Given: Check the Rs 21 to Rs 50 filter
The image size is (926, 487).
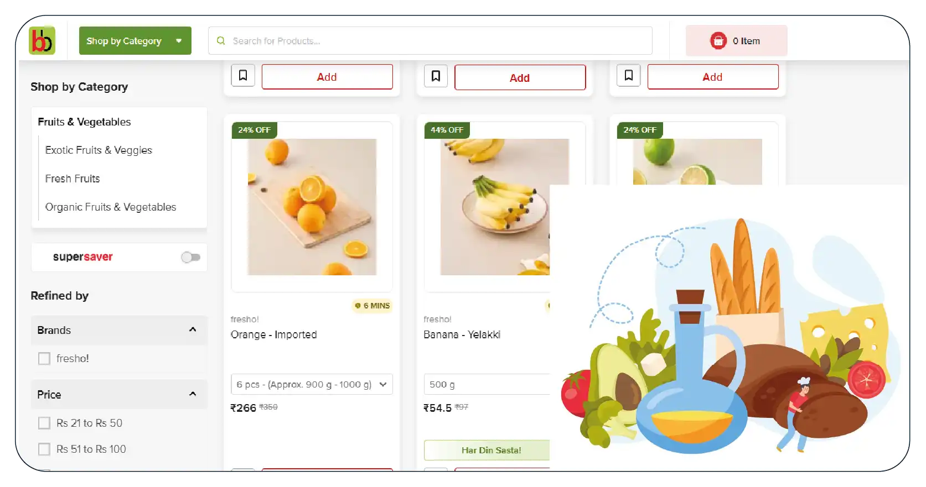Looking at the screenshot, I should [x=44, y=423].
